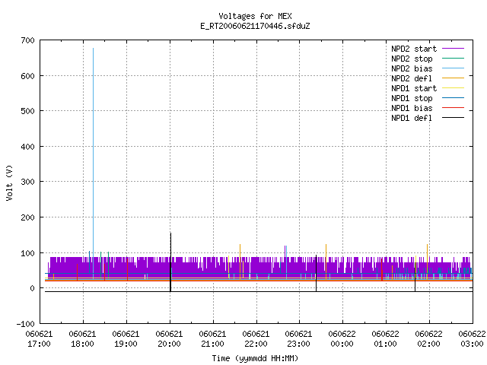This screenshot has width=487, height=365.
Task: Click the purple NPD2 start legend line
Action: tap(453, 49)
